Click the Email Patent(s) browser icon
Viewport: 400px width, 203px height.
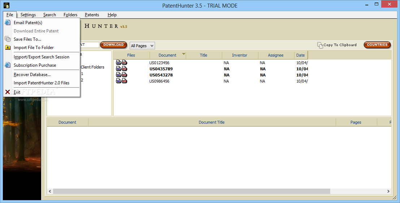coord(8,22)
